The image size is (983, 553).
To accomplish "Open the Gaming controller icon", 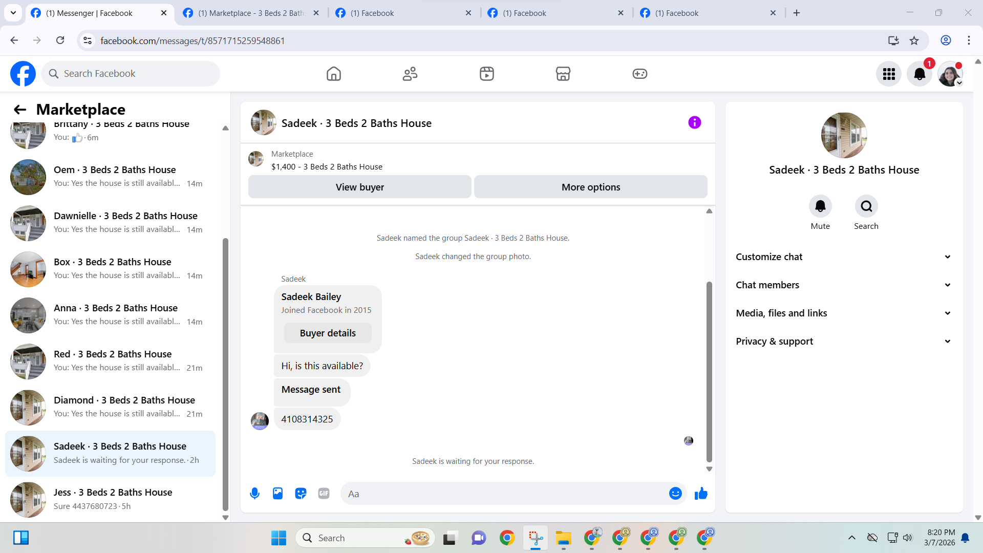I will coord(640,74).
